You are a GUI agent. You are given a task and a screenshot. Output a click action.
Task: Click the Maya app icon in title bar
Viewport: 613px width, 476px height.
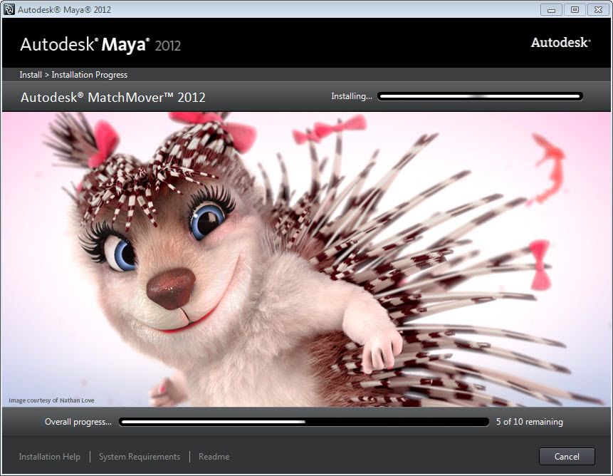pos(9,9)
